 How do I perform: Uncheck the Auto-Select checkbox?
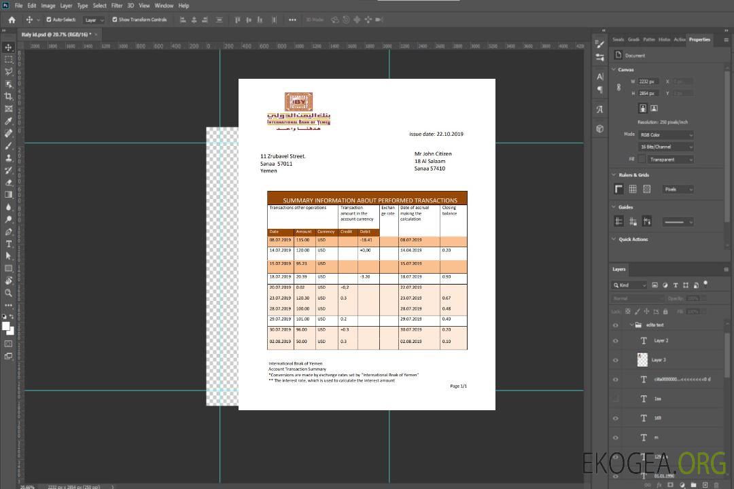pos(49,20)
